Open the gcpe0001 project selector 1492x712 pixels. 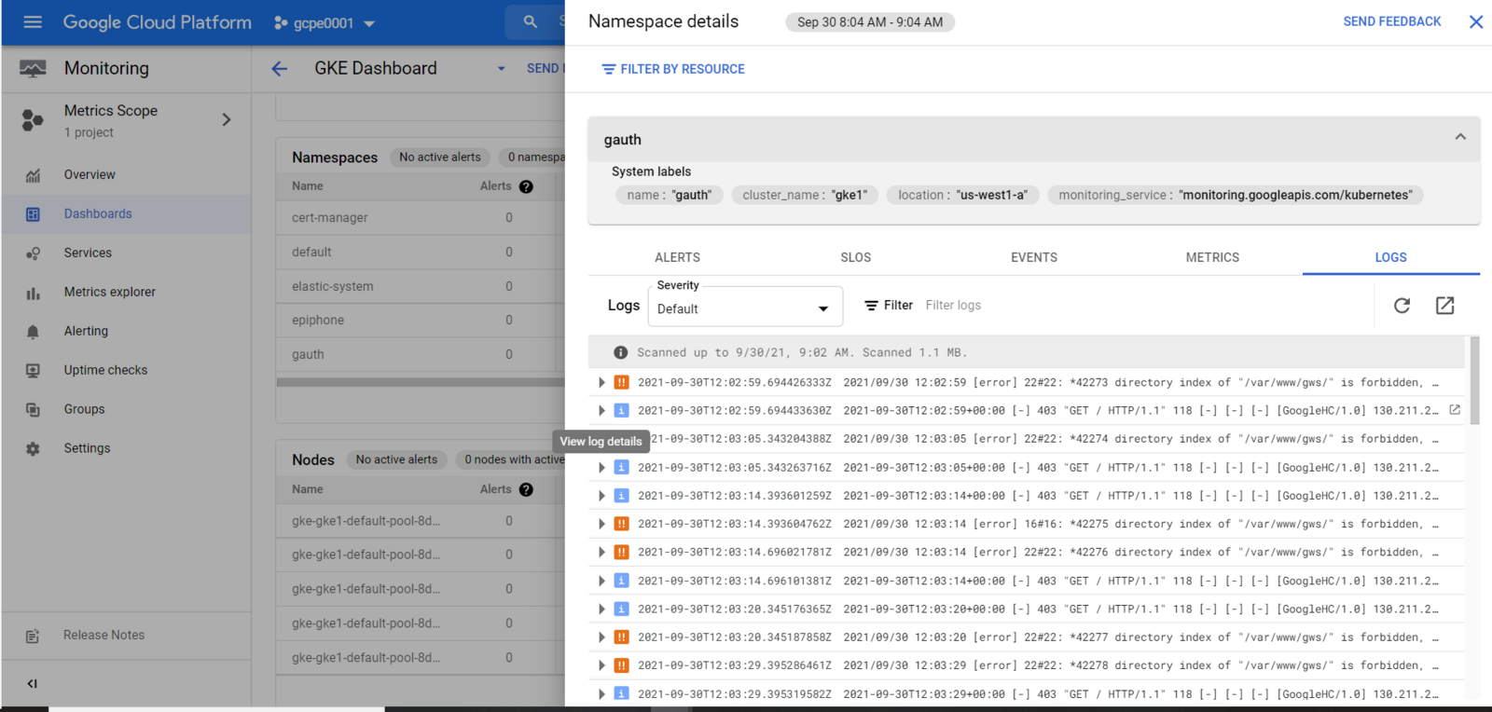coord(324,22)
